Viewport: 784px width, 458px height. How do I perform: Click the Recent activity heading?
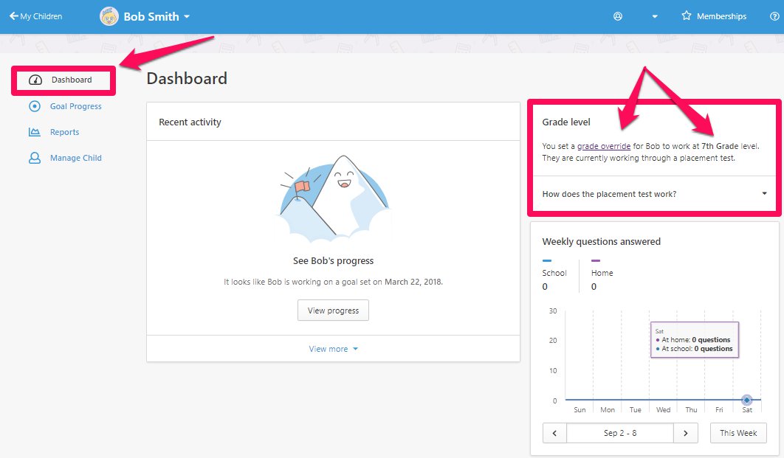[190, 122]
